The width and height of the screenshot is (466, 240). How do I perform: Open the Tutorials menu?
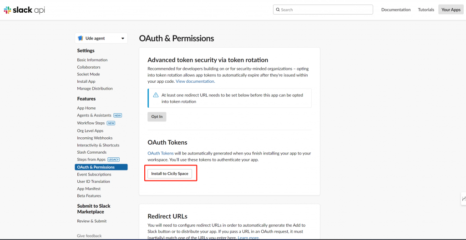click(426, 10)
